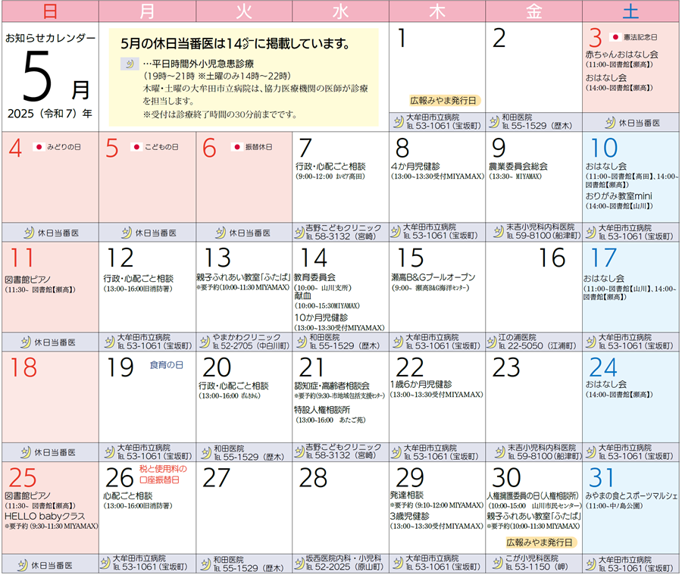Select the 水 (Wednesday) column header
Image resolution: width=682 pixels, height=575 pixels.
[x=340, y=11]
